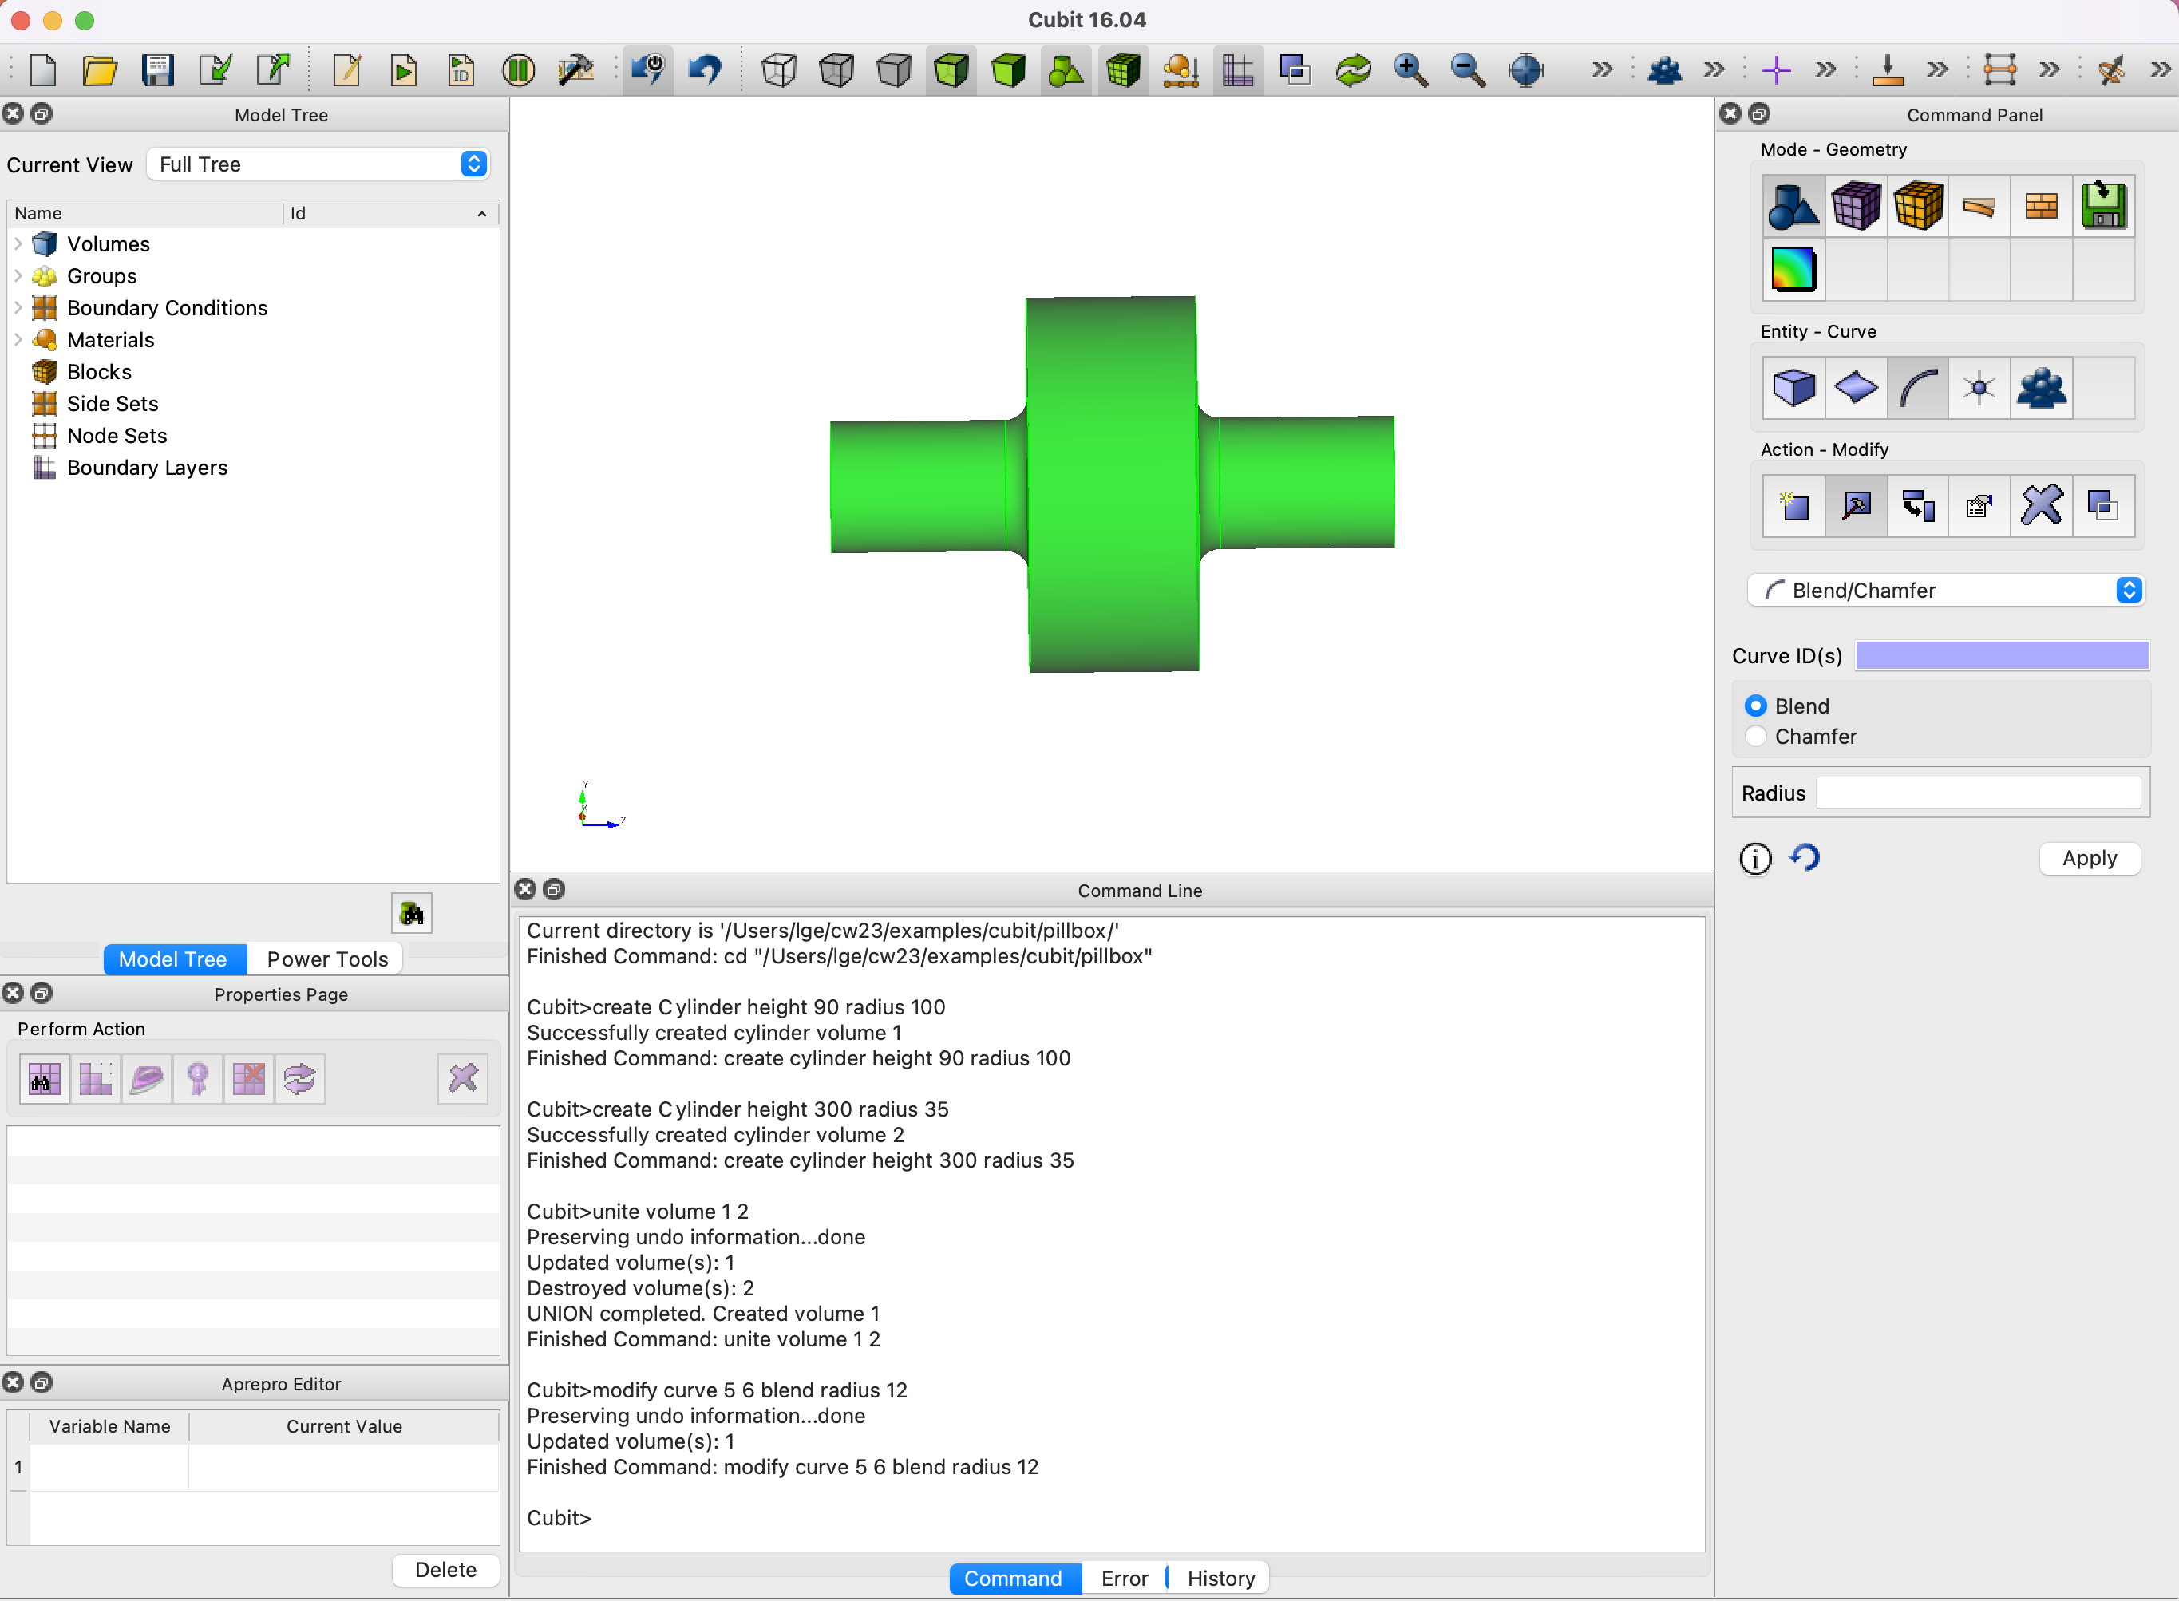The height and width of the screenshot is (1601, 2179).
Task: Expand the Boundary Conditions tree node
Action: click(18, 308)
